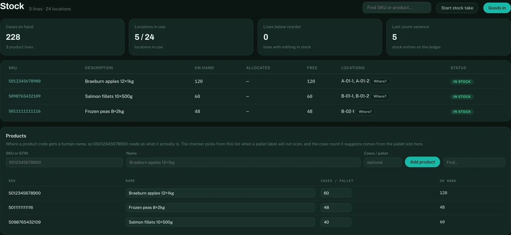Viewport: 511px width, 235px height.
Task: Open the Goods in action
Action: pyautogui.click(x=497, y=8)
